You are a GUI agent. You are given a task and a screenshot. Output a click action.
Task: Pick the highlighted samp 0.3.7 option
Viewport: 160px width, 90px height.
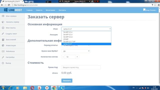[86, 44]
